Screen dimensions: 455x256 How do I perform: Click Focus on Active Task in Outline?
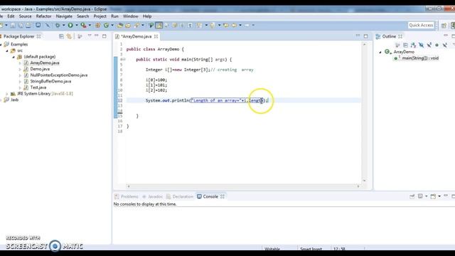pos(397,45)
